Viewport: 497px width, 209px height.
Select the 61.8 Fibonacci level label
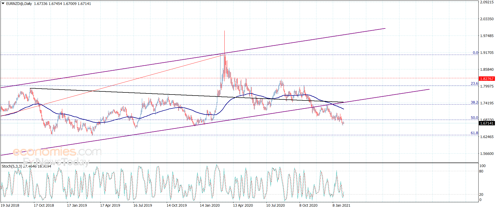474,133
